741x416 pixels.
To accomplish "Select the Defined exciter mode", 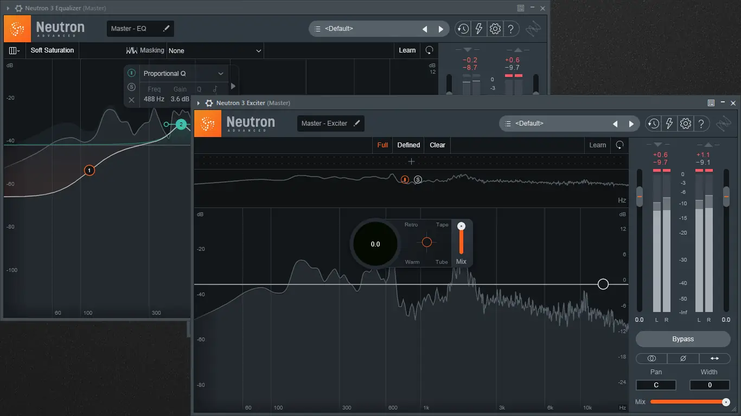I will coord(408,145).
